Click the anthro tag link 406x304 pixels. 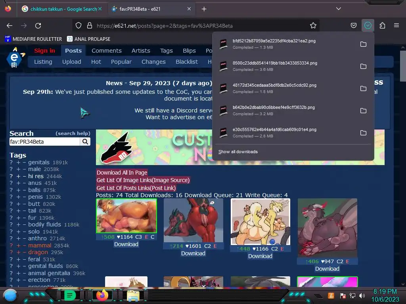[x=38, y=238]
